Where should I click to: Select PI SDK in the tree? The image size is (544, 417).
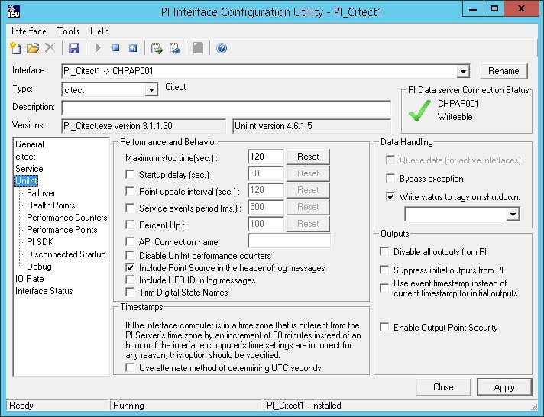point(40,242)
